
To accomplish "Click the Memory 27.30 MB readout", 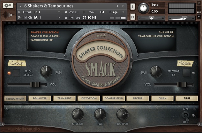I will pos(89,18).
